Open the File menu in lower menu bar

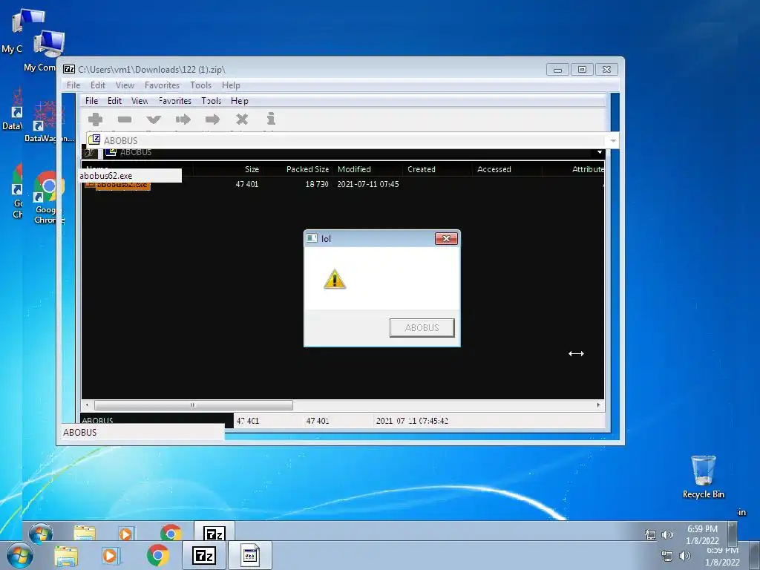point(91,101)
